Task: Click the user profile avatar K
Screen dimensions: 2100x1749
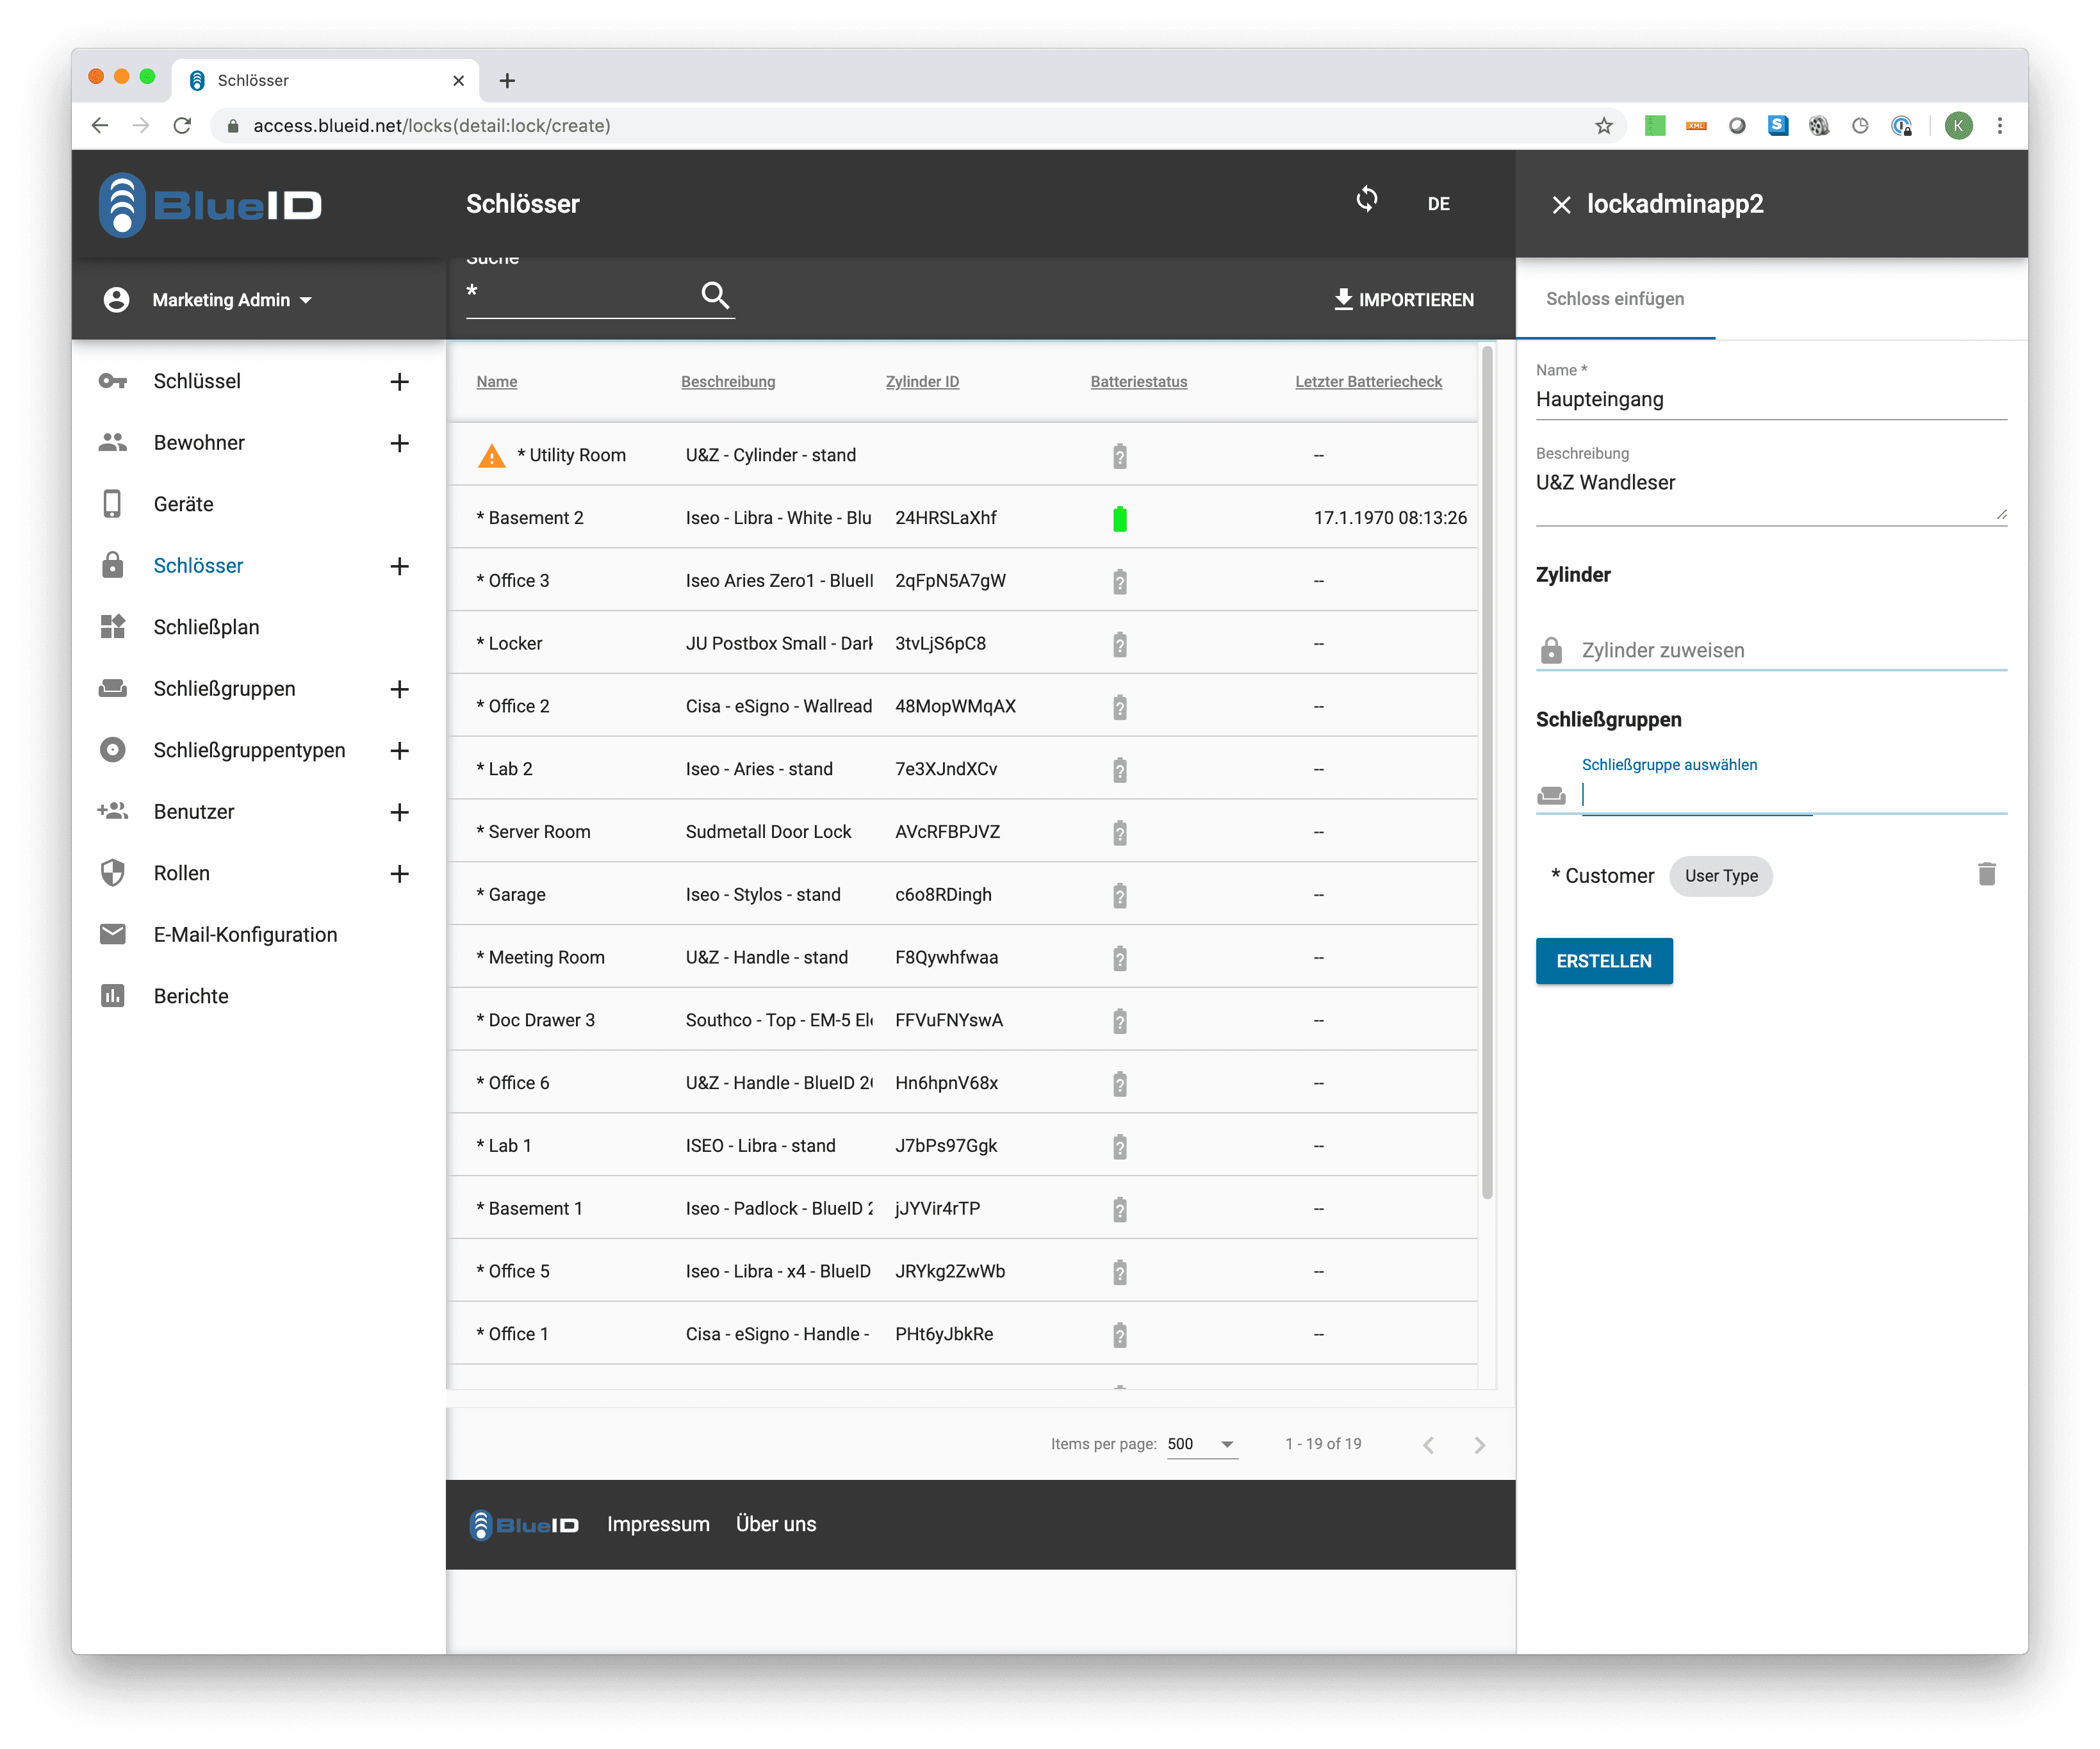Action: 1958,125
